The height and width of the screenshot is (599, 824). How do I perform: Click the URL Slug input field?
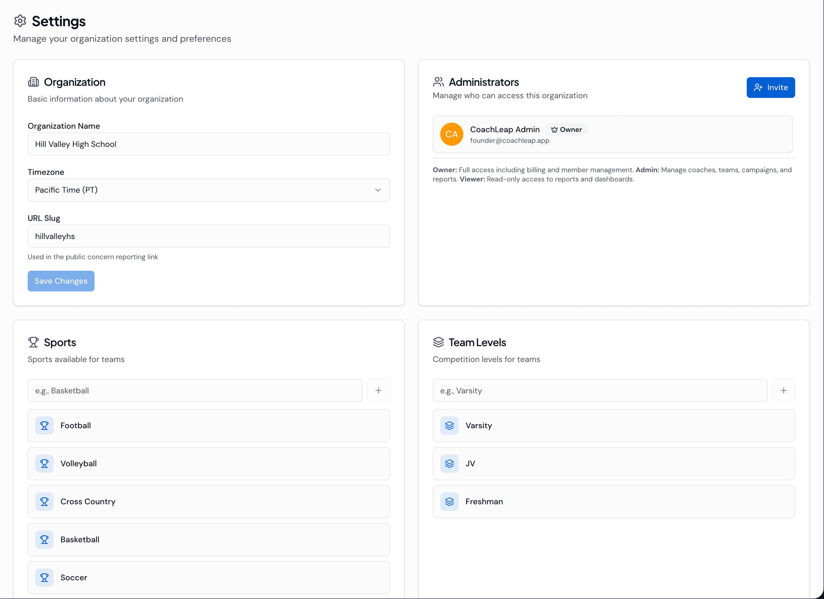208,236
